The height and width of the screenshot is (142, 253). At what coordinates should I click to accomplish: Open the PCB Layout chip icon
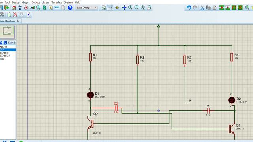click(x=26, y=7)
